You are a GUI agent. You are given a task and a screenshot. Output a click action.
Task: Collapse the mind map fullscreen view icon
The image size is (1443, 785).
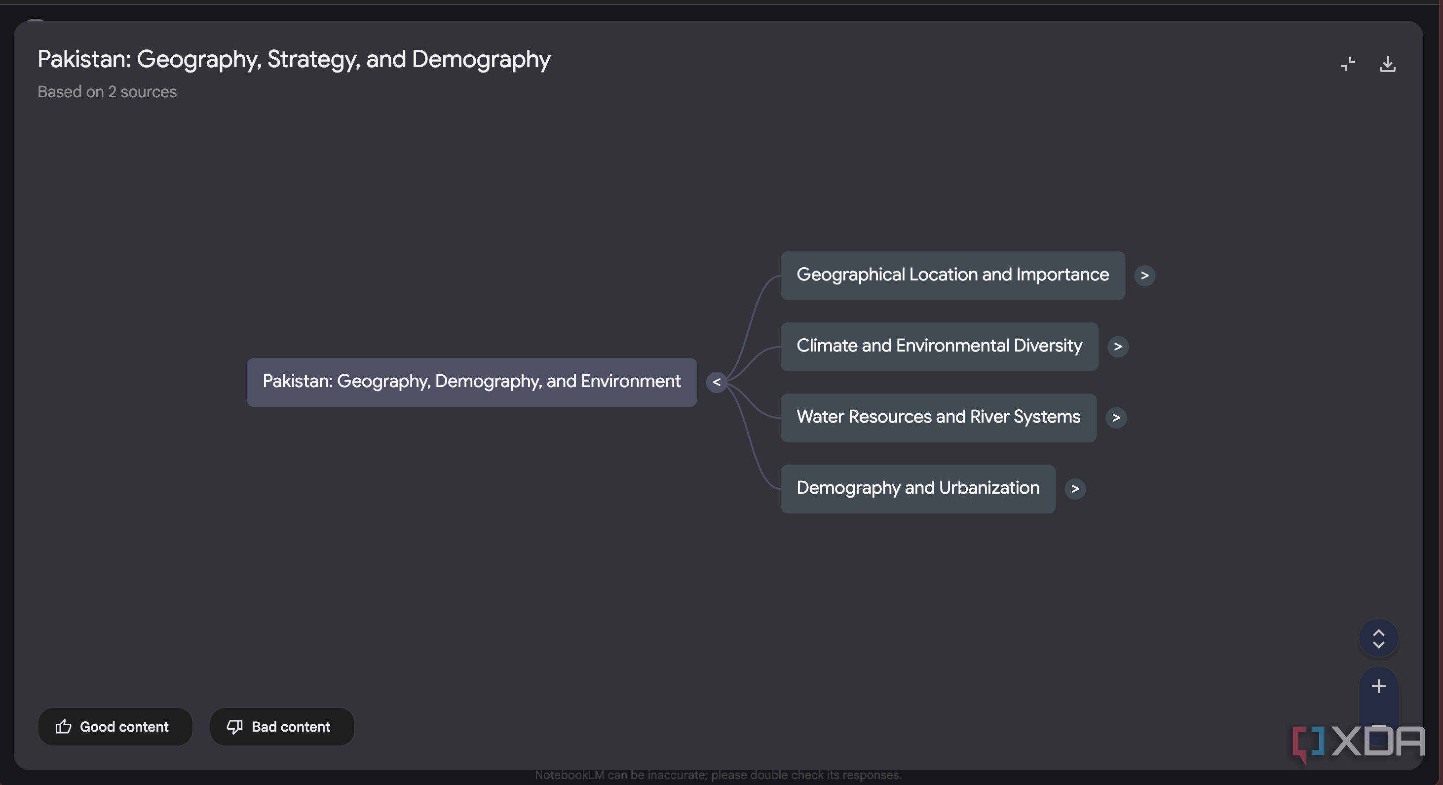[1348, 65]
